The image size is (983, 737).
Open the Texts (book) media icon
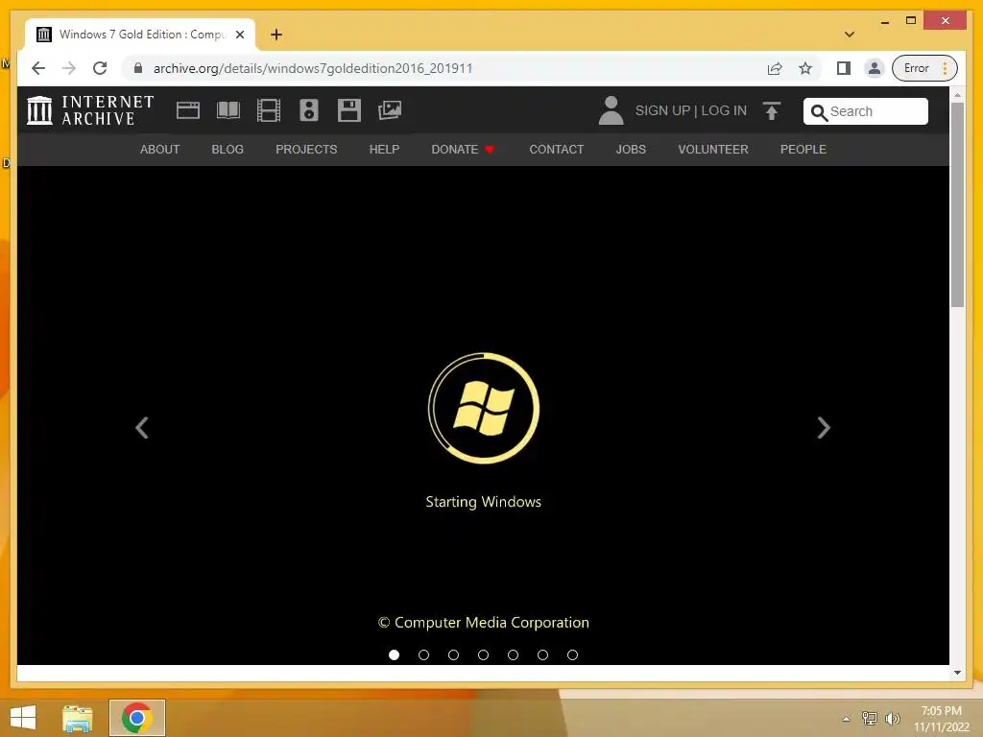[x=228, y=110]
